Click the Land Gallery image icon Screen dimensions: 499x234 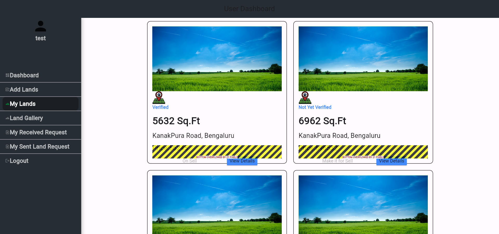coord(8,118)
